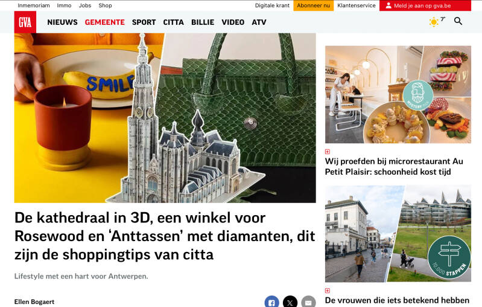Open the Digitale krant link
482x307 pixels.
272,5
